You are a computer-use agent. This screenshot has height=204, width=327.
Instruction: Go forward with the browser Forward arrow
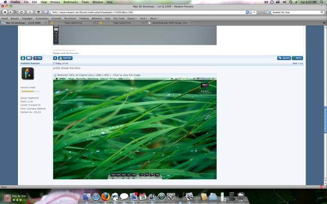10,12
